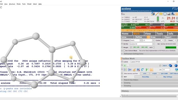Click the blue C curved icon
This screenshot has width=178, height=100.
click(143, 70)
